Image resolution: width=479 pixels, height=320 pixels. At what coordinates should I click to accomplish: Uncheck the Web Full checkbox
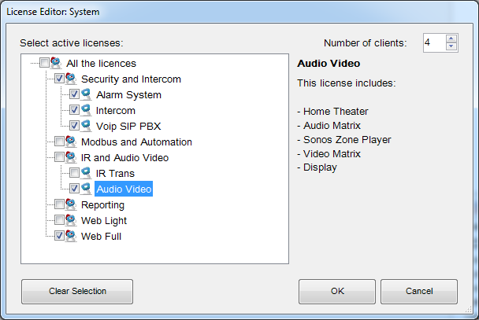(59, 236)
